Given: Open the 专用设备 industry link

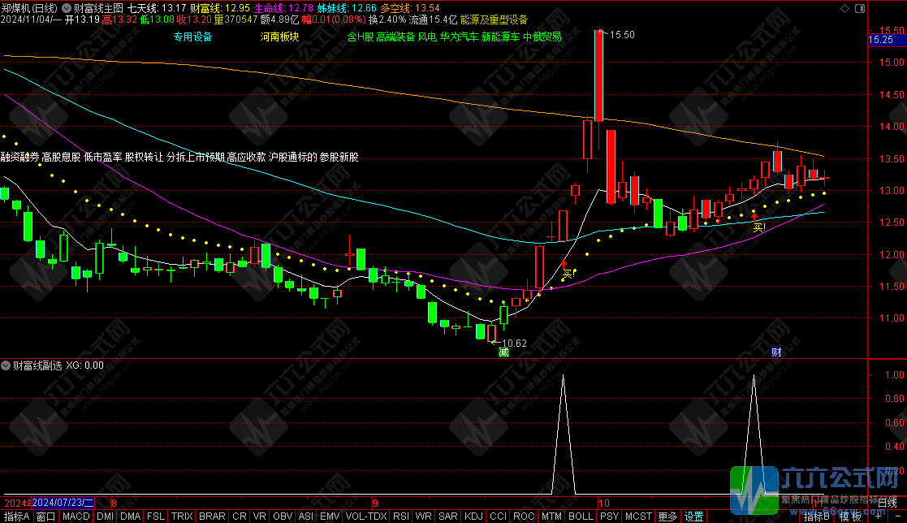Looking at the screenshot, I should 192,37.
